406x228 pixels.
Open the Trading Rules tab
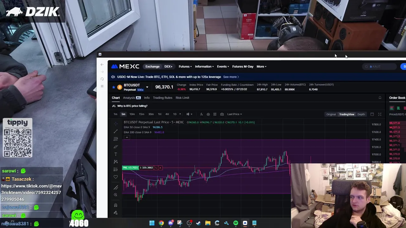[x=162, y=98]
